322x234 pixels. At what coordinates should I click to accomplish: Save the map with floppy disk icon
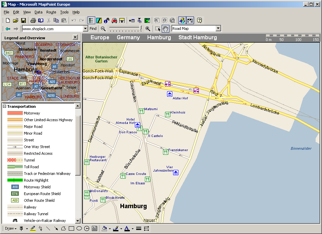tap(23, 20)
